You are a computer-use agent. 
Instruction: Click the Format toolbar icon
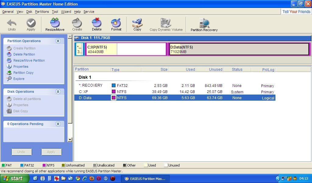pyautogui.click(x=116, y=24)
